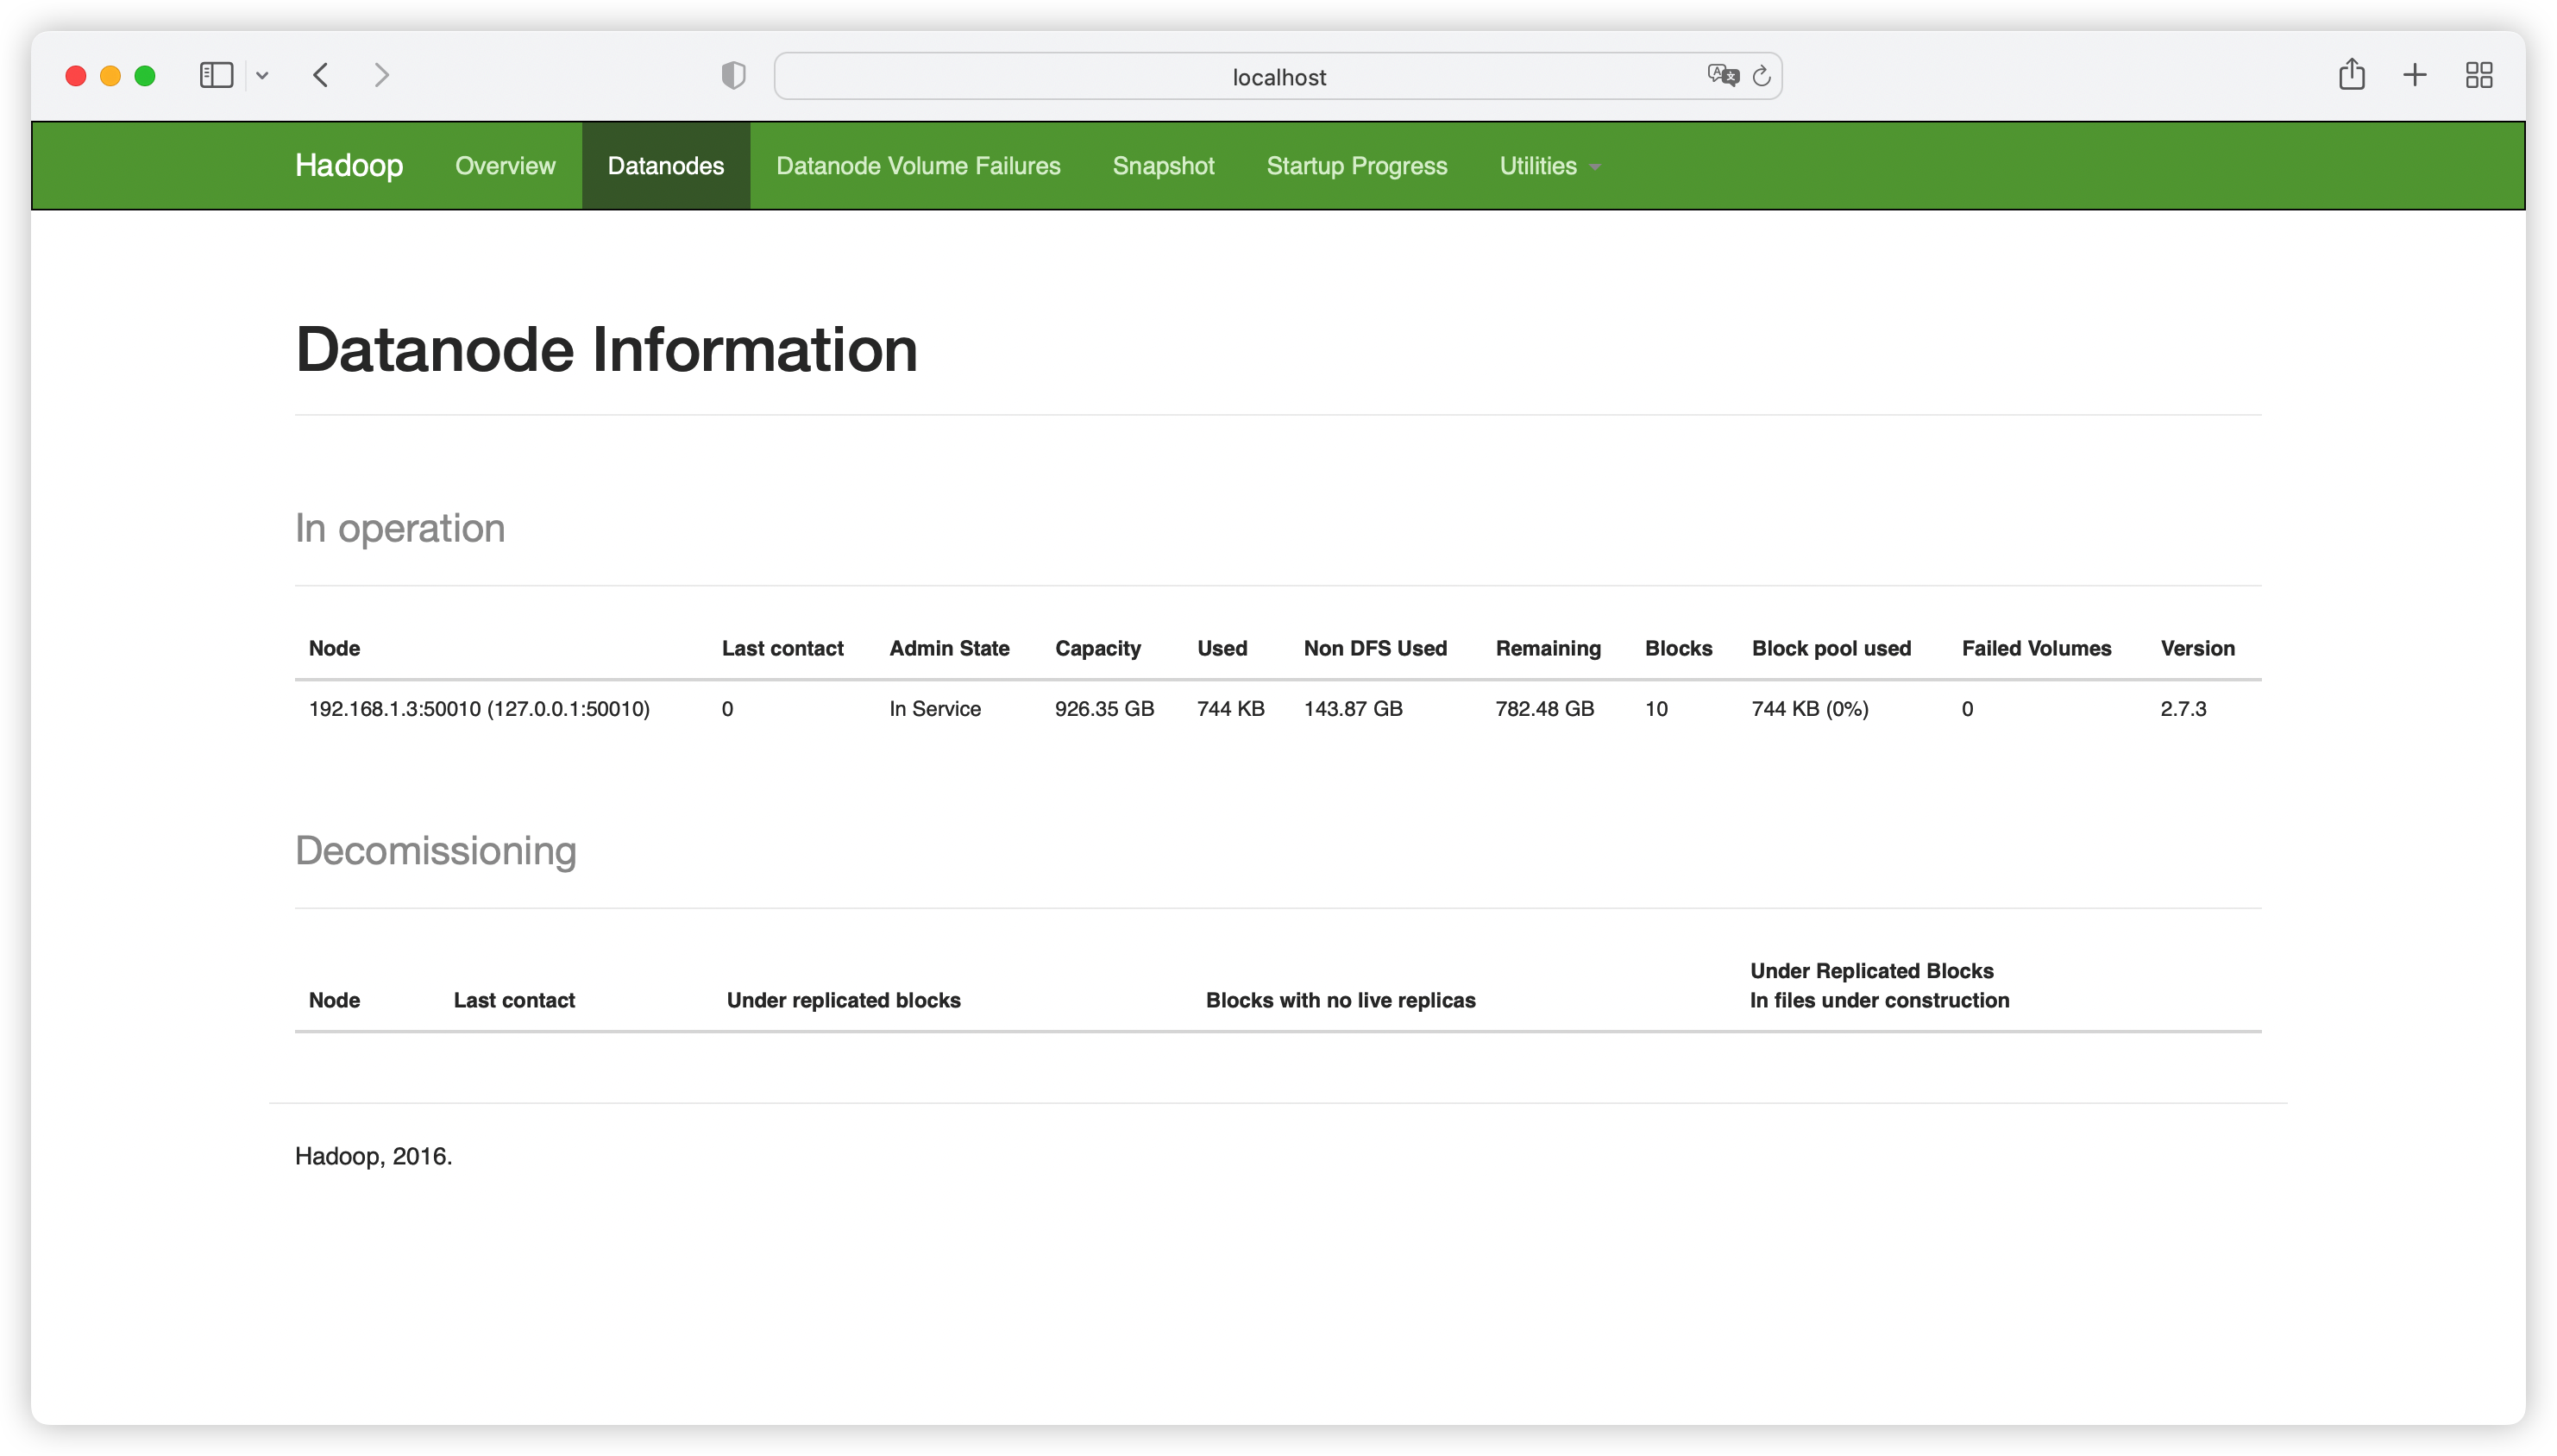Select the Datanodes tab
Viewport: 2557px width, 1456px height.
665,166
